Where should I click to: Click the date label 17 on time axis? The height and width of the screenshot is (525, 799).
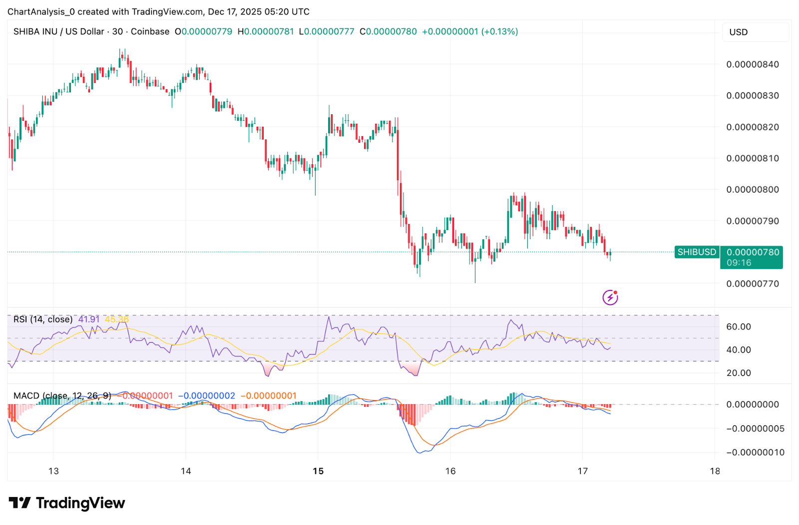[x=582, y=471]
